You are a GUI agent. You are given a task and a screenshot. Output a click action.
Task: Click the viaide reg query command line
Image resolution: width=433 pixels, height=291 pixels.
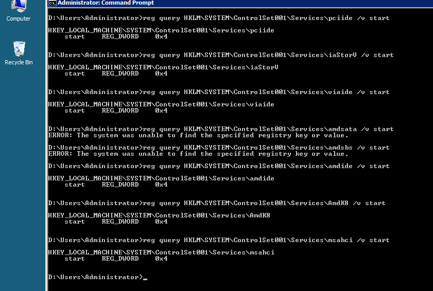[219, 92]
